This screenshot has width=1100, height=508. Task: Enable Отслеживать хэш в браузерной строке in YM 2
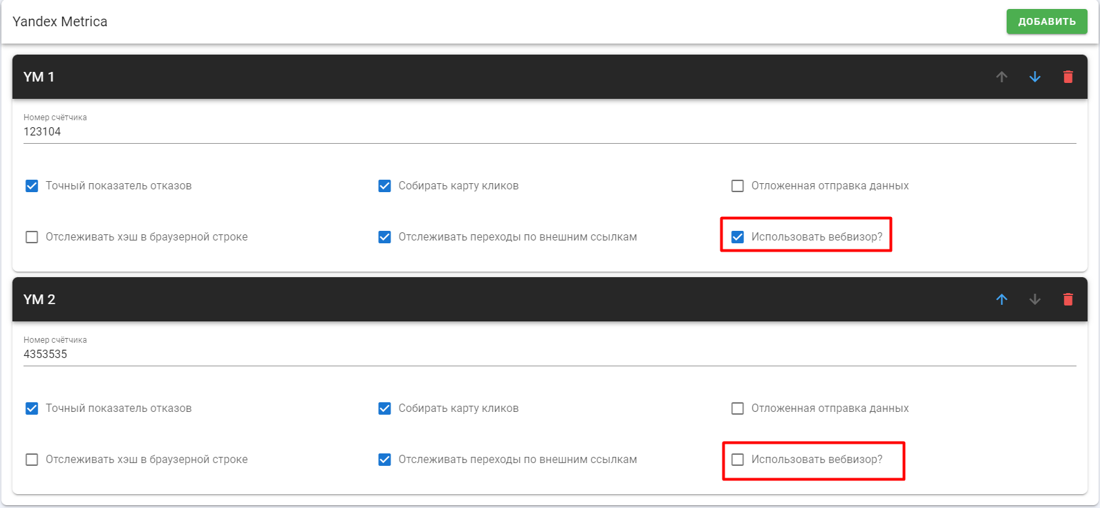tap(32, 460)
